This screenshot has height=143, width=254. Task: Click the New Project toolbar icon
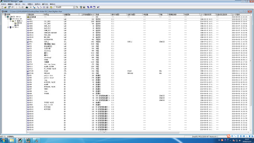[2, 7]
